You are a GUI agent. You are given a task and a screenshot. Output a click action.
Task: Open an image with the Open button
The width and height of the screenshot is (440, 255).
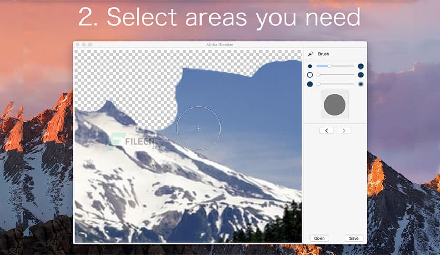click(319, 238)
